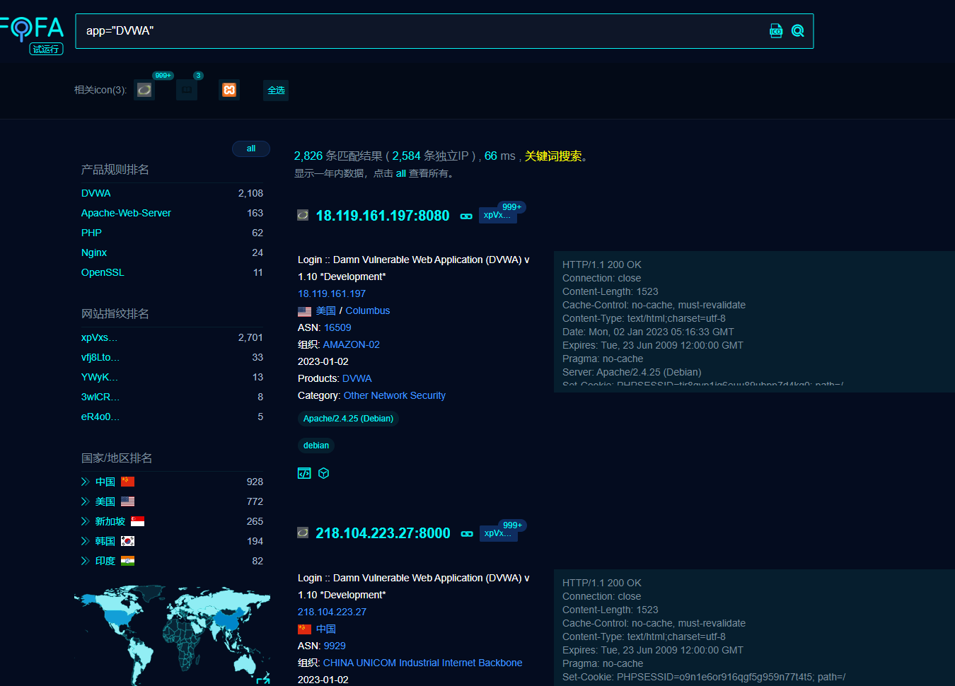955x686 pixels.
Task: Open website source code icon for first result
Action: [x=304, y=473]
